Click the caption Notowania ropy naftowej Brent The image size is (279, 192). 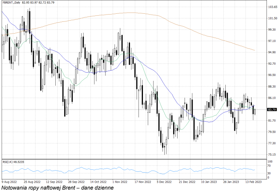(57, 188)
